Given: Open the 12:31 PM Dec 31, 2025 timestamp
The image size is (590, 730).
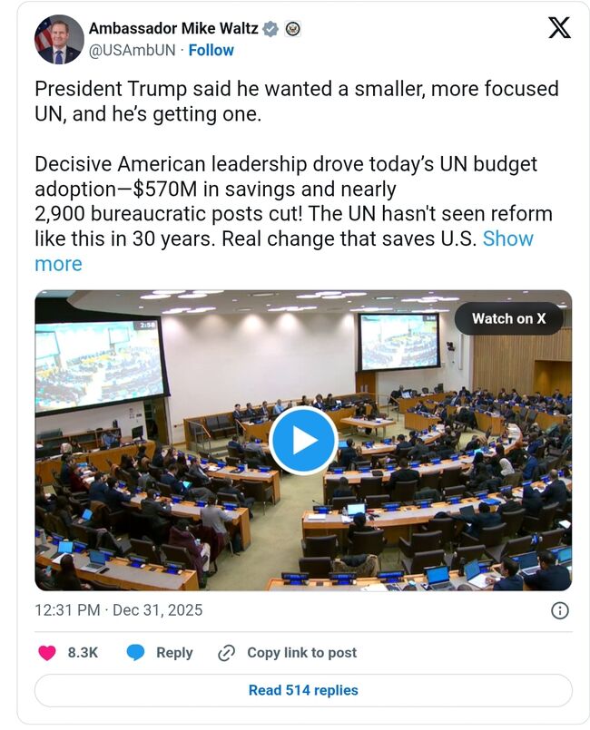Looking at the screenshot, I should click(118, 610).
